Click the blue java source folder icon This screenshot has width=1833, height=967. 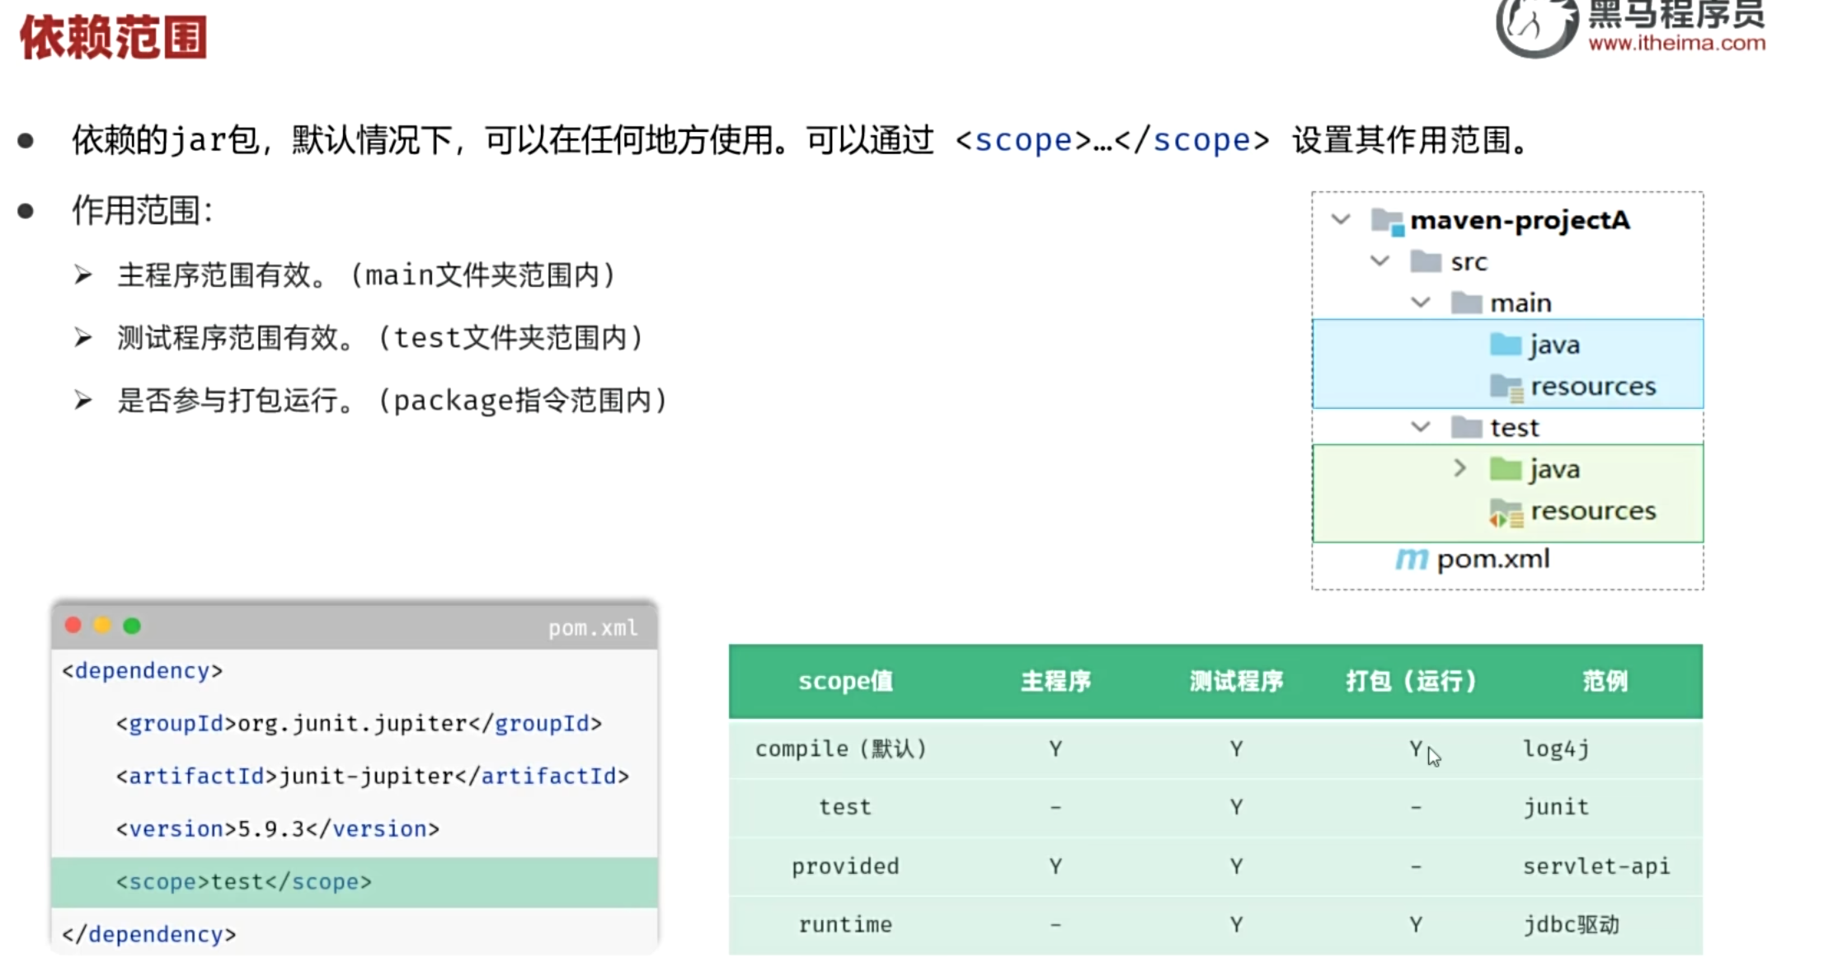1505,345
